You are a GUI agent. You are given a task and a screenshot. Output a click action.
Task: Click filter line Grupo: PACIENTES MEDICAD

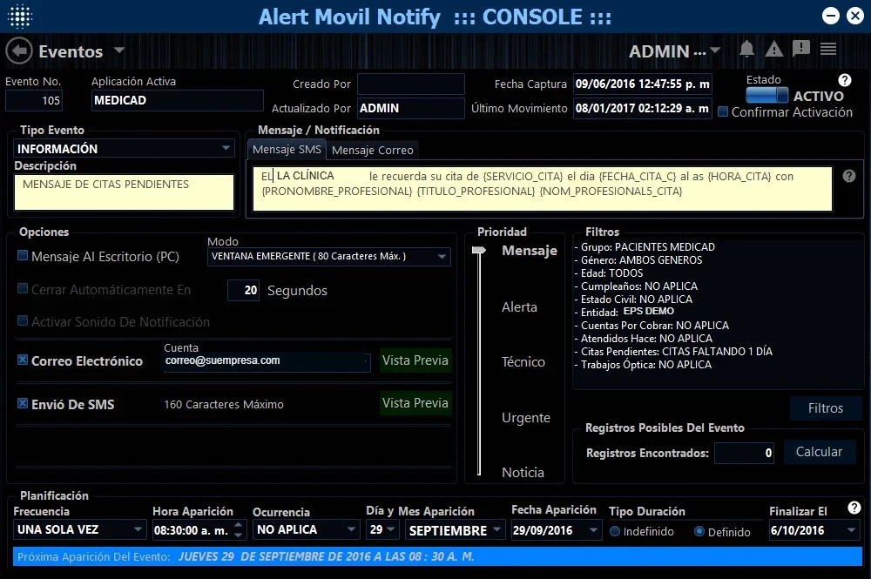point(645,247)
